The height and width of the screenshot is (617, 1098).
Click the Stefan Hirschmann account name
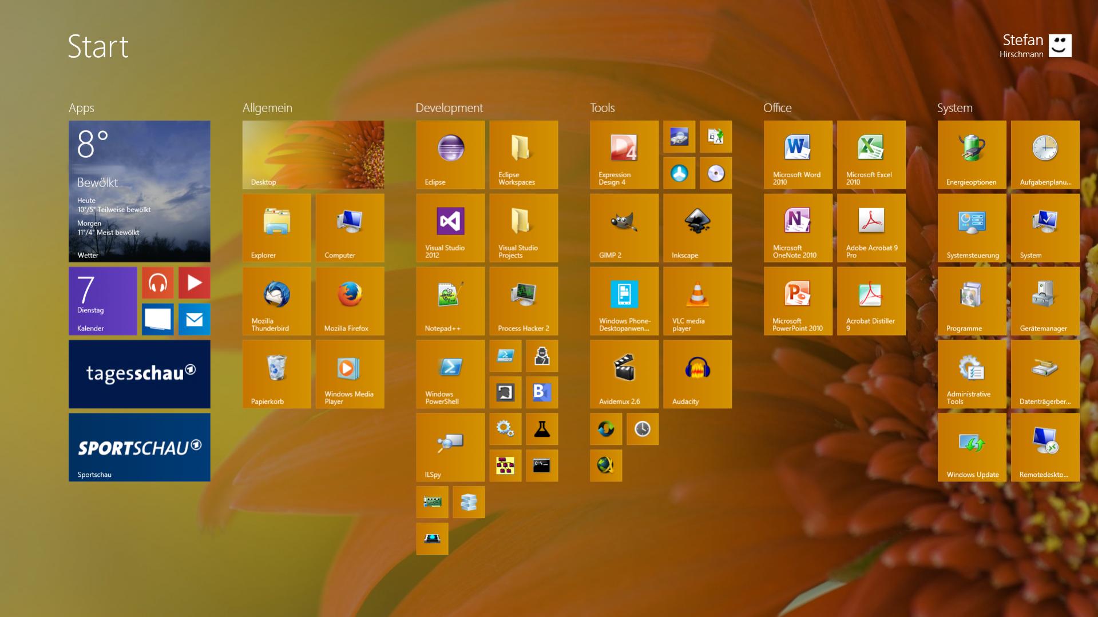click(x=1021, y=45)
